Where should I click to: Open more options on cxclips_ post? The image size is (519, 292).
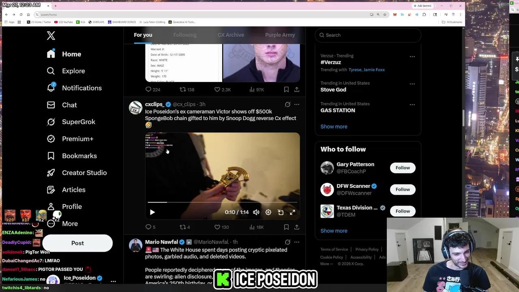[x=297, y=105]
